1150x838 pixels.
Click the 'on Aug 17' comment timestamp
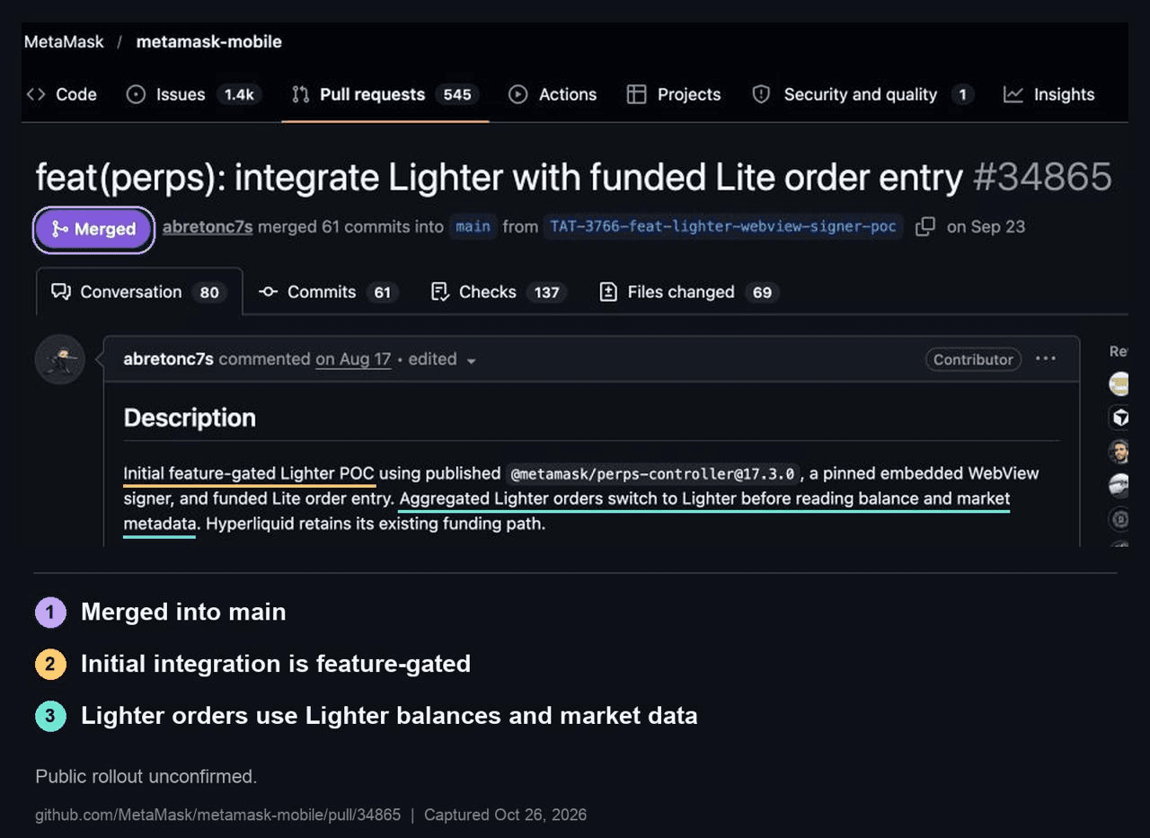tap(353, 359)
